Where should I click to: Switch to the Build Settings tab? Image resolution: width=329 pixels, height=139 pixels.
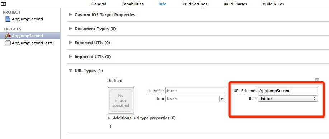[x=194, y=4]
